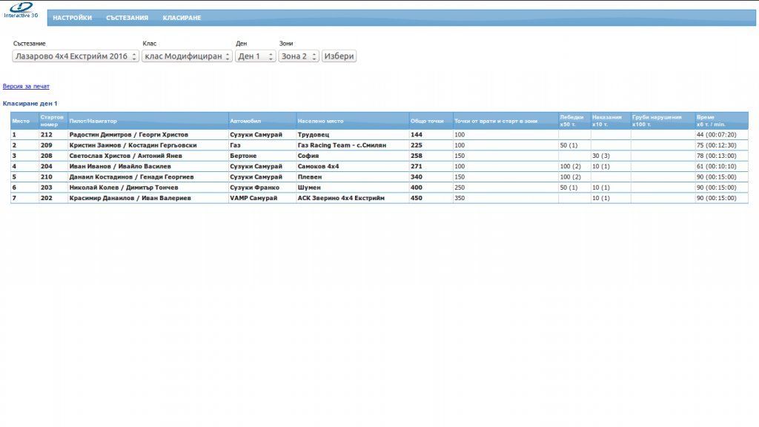
Task: Click time value 44 (00:07:20)
Action: click(x=717, y=135)
